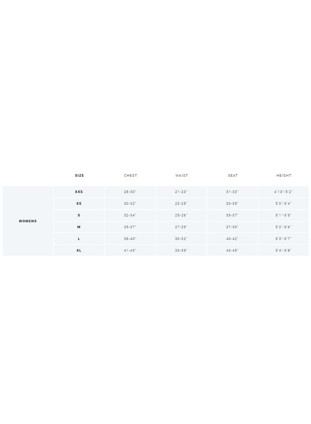Select the XXS size row label
The width and height of the screenshot is (311, 424).
(79, 192)
